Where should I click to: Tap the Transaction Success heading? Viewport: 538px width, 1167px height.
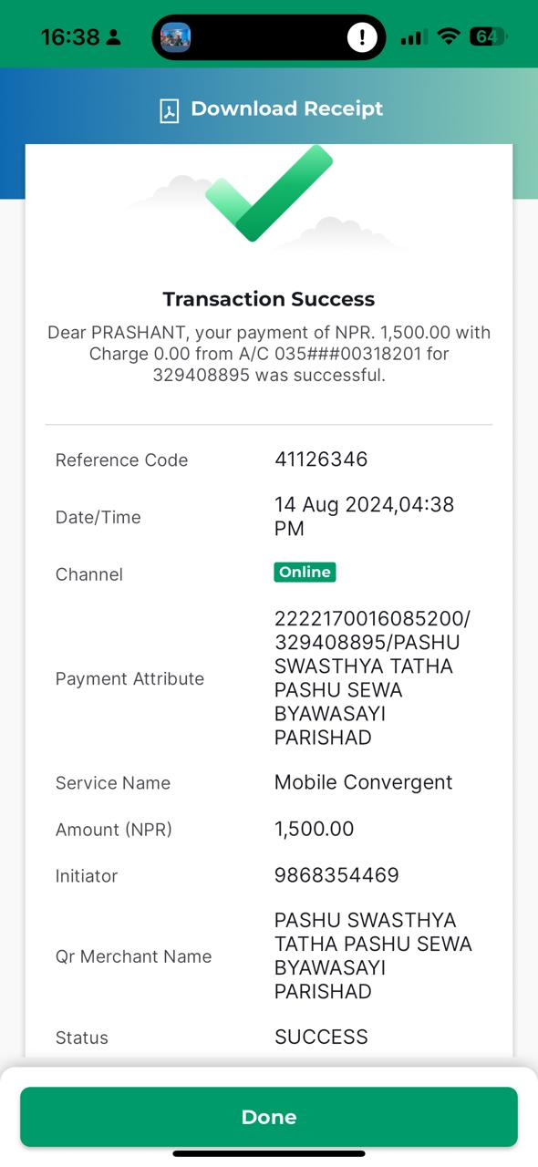point(269,299)
